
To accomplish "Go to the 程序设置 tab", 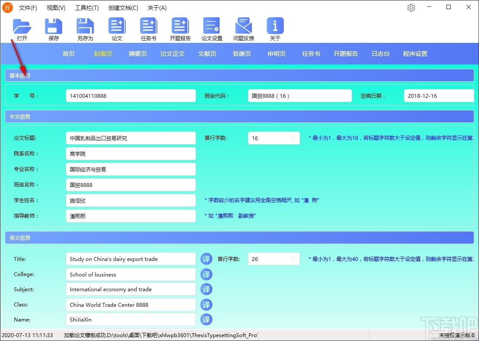I will 415,54.
